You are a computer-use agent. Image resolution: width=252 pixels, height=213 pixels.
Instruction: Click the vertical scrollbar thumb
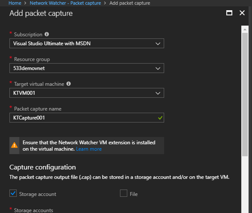click(244, 94)
